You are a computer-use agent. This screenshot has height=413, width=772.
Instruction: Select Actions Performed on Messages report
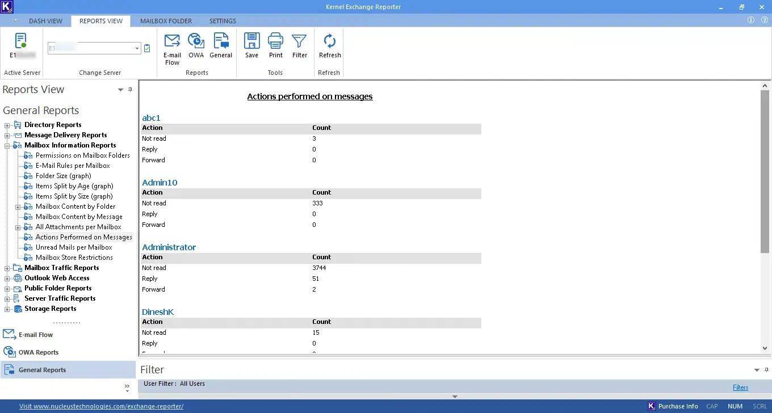[x=83, y=237]
